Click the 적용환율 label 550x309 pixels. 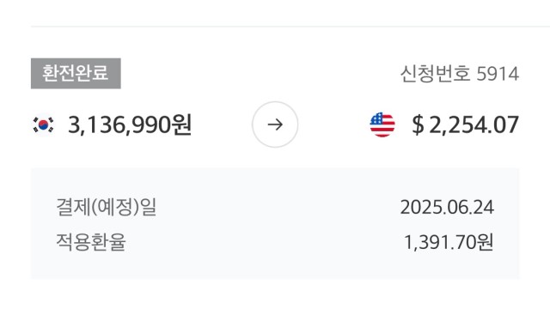click(91, 242)
